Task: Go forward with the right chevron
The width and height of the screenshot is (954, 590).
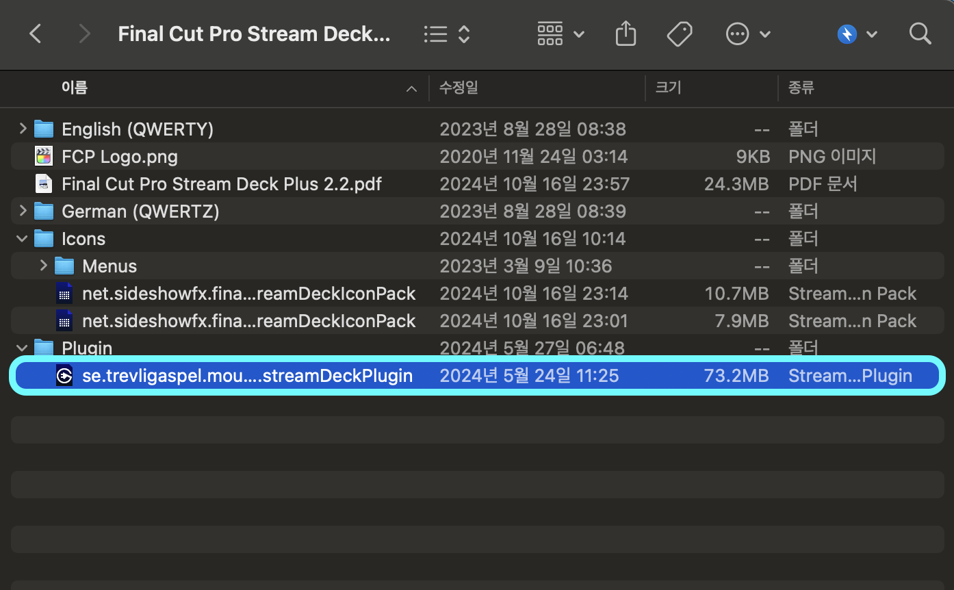Action: [x=85, y=34]
